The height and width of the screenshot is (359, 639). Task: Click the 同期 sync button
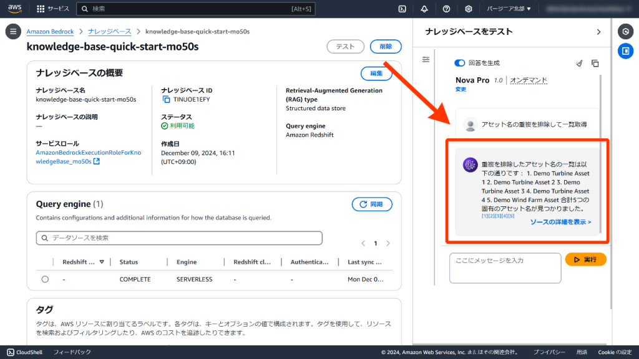(372, 204)
